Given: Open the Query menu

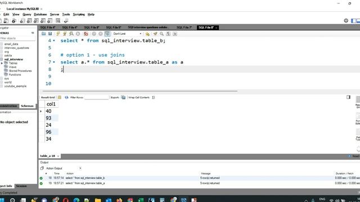Looking at the screenshot, I should 26,15.
